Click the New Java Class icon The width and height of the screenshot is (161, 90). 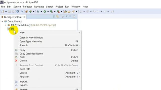30,11
